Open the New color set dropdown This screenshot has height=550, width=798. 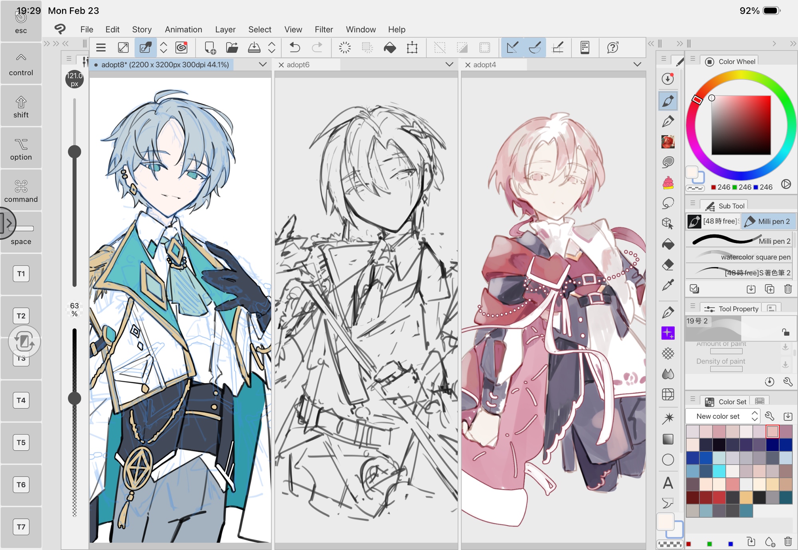coord(723,416)
